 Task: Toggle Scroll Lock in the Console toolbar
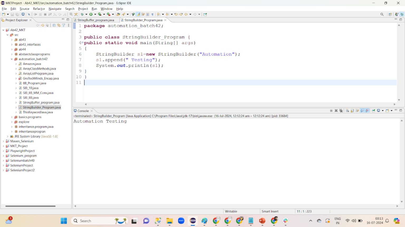352,111
